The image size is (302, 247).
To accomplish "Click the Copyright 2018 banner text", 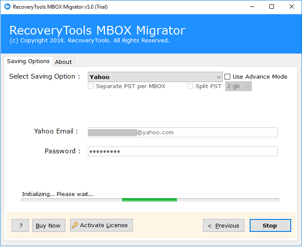I will point(90,41).
